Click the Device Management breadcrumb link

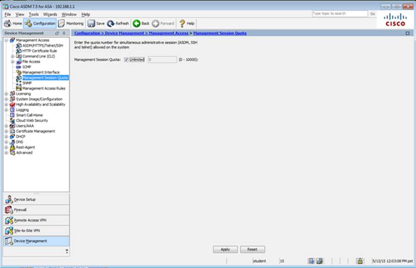[119, 33]
